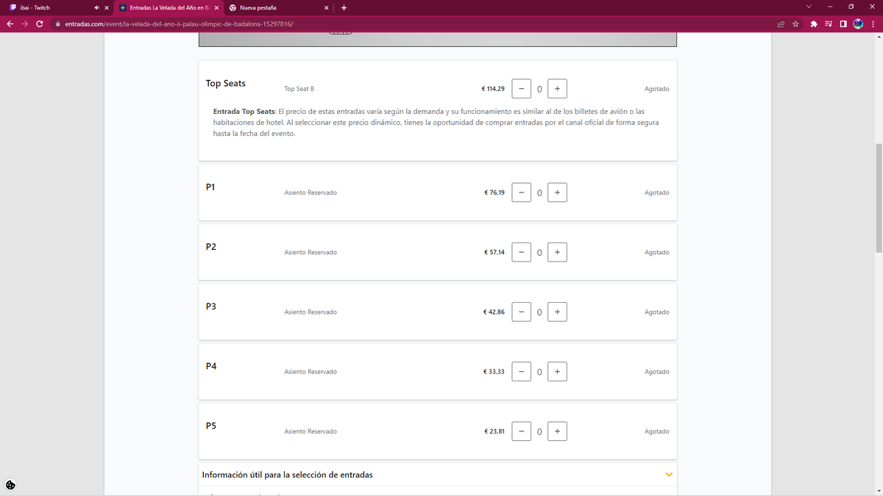Viewport: 883px width, 496px height.
Task: Decrease P1 ticket quantity
Action: point(521,193)
